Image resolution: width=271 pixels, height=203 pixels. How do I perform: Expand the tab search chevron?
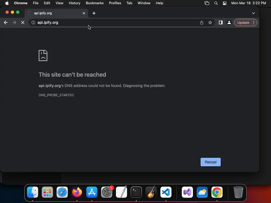[253, 13]
